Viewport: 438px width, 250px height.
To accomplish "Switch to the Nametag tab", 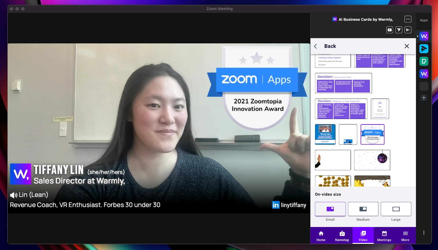I will (x=342, y=236).
